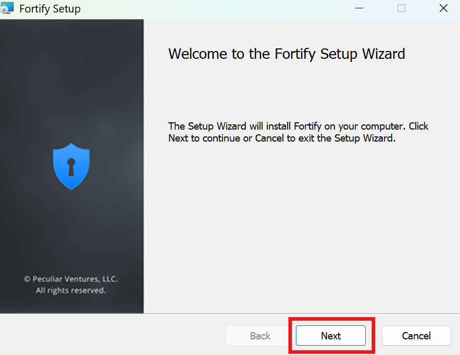Click the empty title bar area
This screenshot has height=355, width=460.
coord(208,8)
